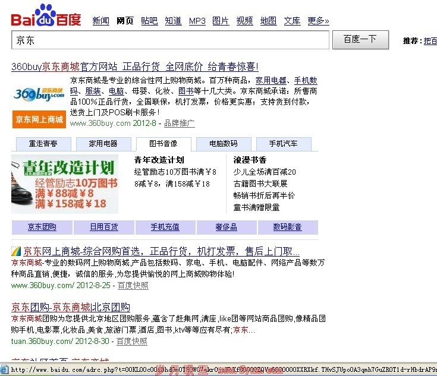Open the 新闻 search category
This screenshot has width=437, height=376.
point(101,21)
